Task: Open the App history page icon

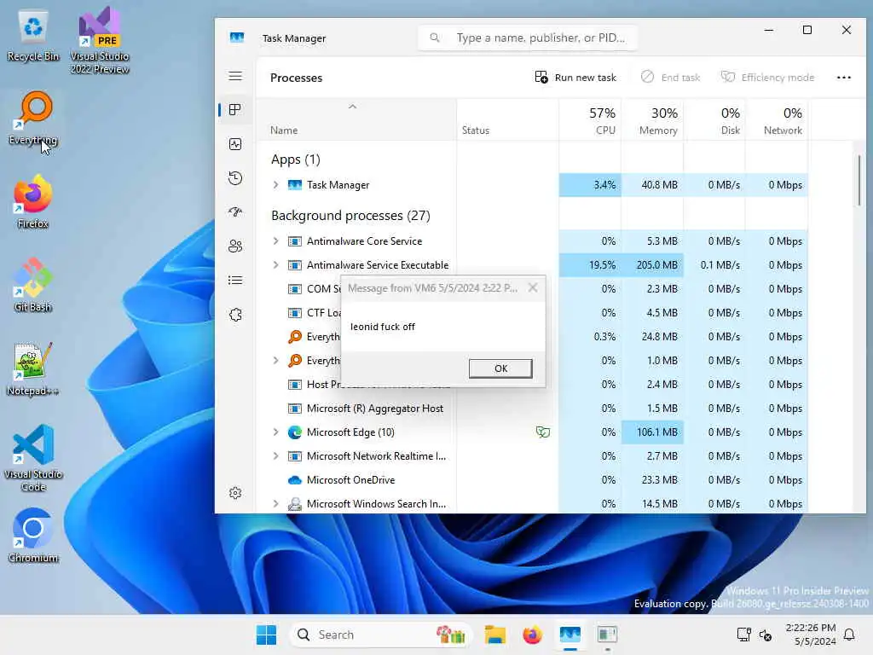Action: click(235, 178)
